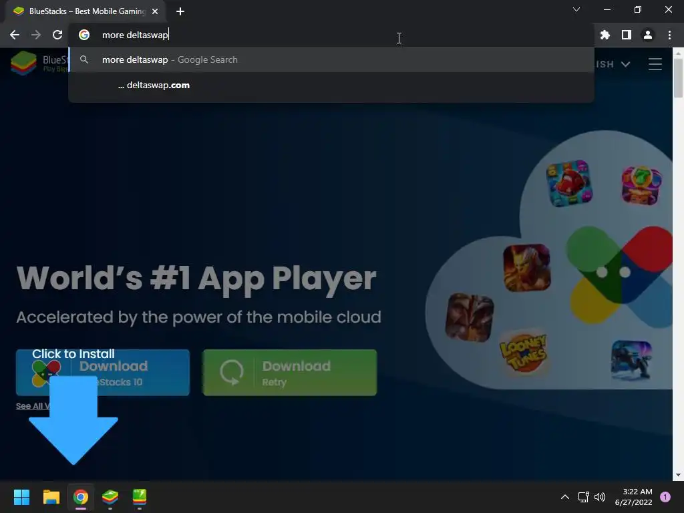Open the clock showing 3:22 AM
This screenshot has width=684, height=513.
pyautogui.click(x=633, y=497)
